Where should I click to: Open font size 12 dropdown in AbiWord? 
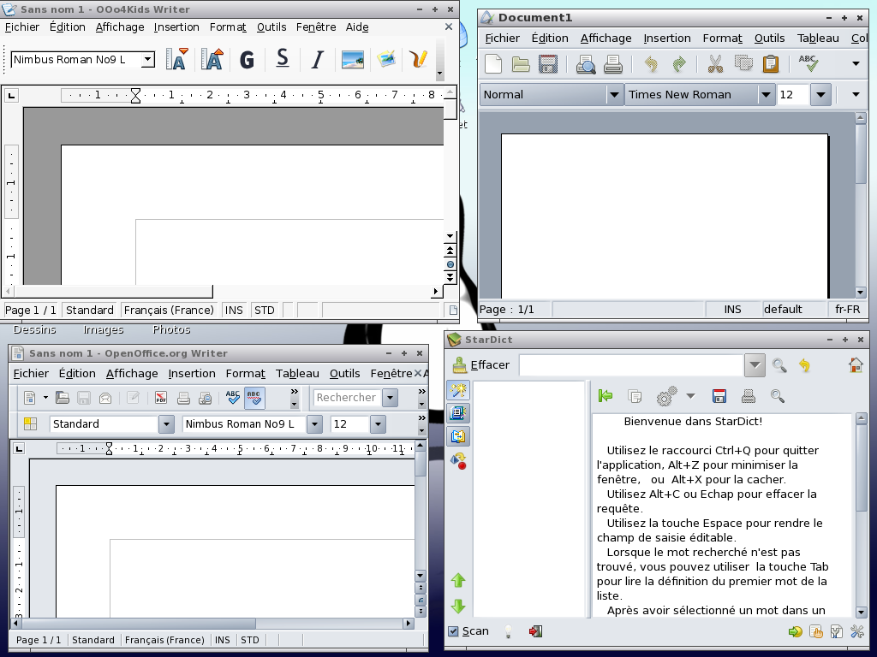pos(820,94)
